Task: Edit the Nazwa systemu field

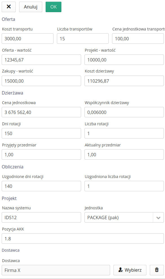Action: 41,218
